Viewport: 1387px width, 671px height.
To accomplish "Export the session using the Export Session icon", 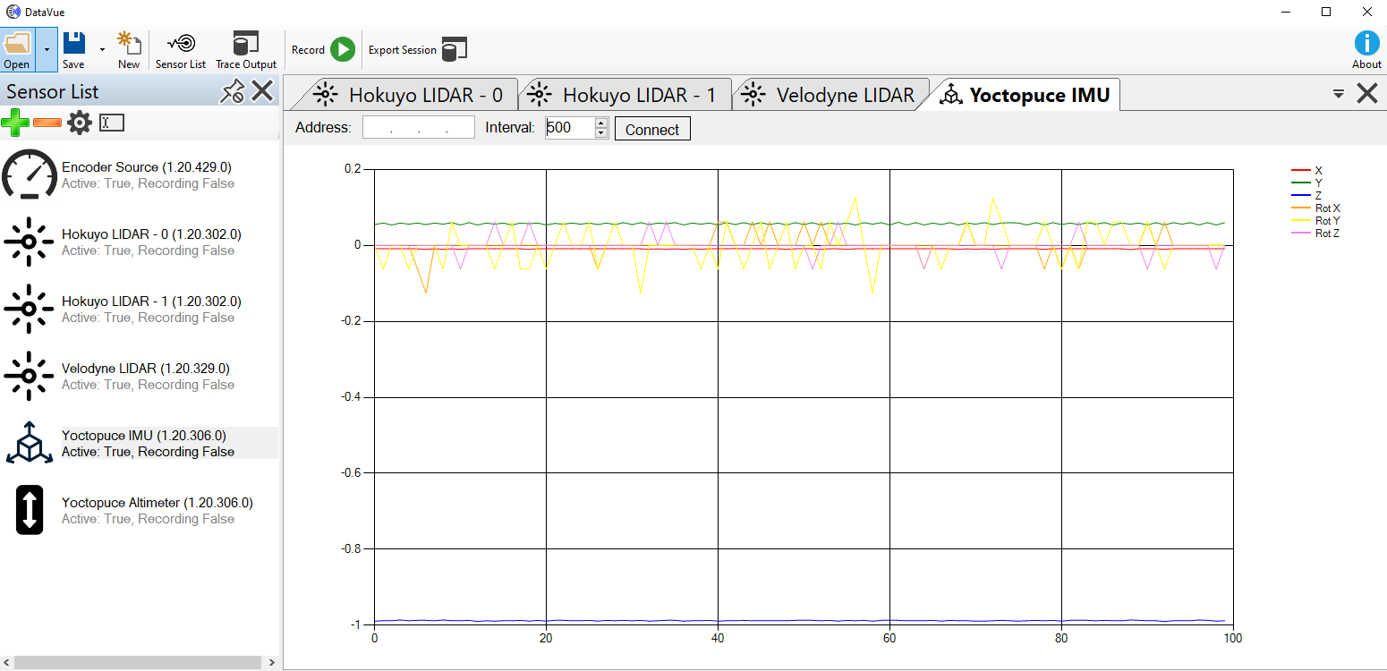I will point(455,49).
